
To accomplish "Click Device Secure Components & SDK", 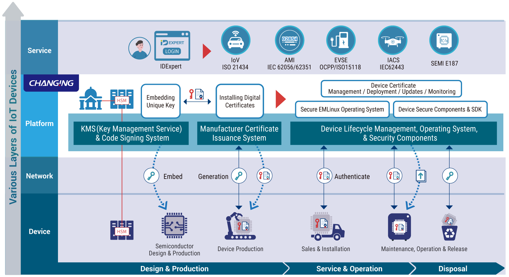I will [x=440, y=109].
